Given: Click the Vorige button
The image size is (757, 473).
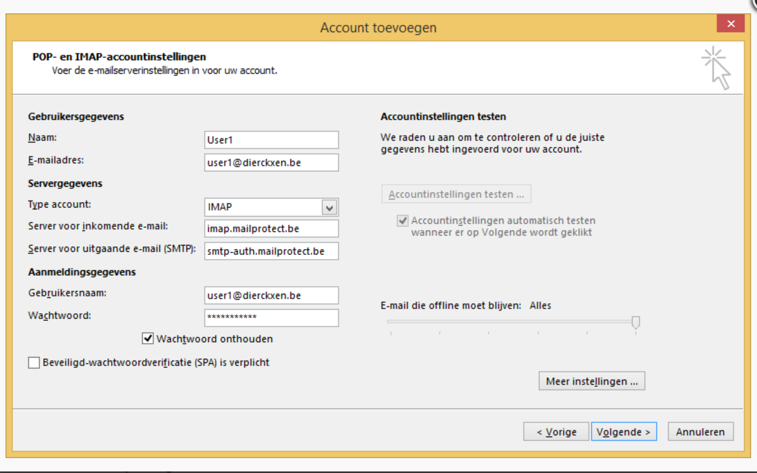Looking at the screenshot, I should (x=555, y=431).
